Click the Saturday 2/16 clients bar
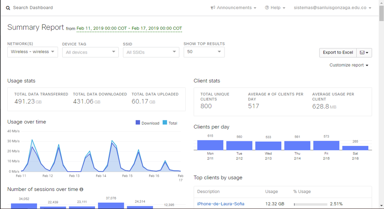 coord(355,148)
